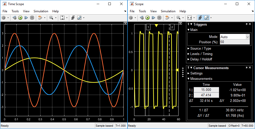Expand the Source / Type section

tap(201, 49)
